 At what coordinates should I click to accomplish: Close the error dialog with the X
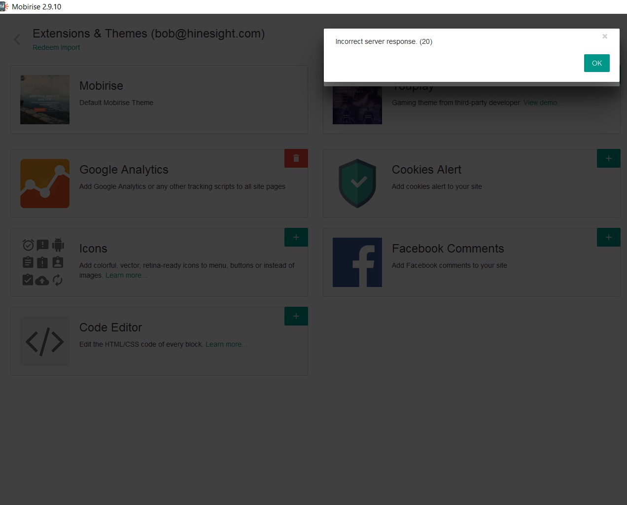click(x=605, y=36)
